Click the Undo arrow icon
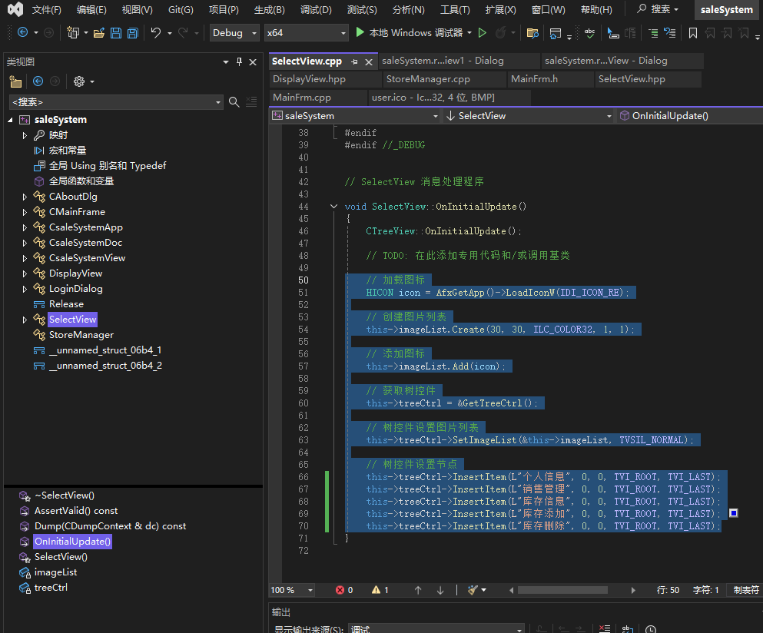The image size is (763, 633). 156,33
